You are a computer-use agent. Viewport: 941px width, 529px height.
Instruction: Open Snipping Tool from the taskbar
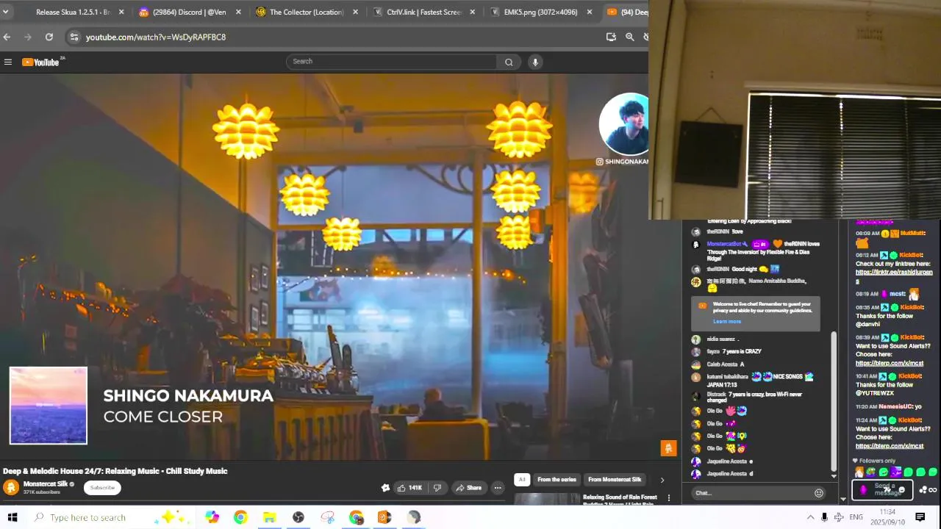(x=327, y=517)
